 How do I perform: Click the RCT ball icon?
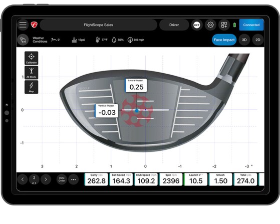click(197, 25)
